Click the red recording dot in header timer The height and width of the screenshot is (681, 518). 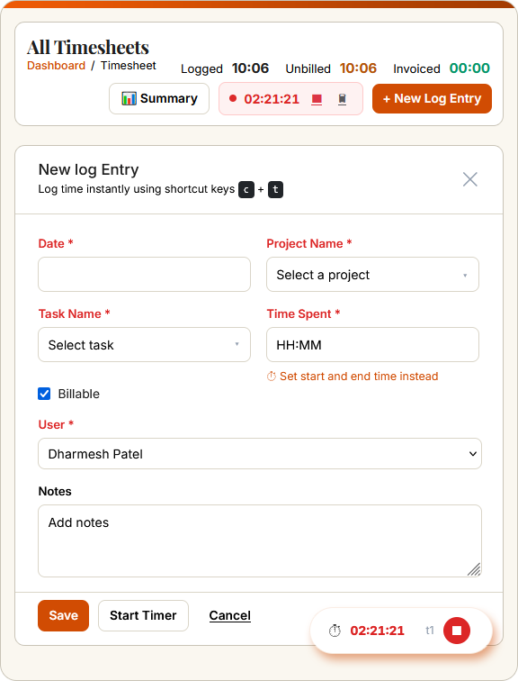[233, 98]
